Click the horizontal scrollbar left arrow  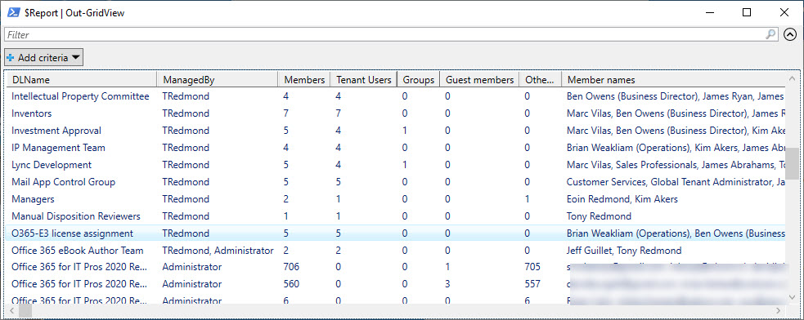11,310
